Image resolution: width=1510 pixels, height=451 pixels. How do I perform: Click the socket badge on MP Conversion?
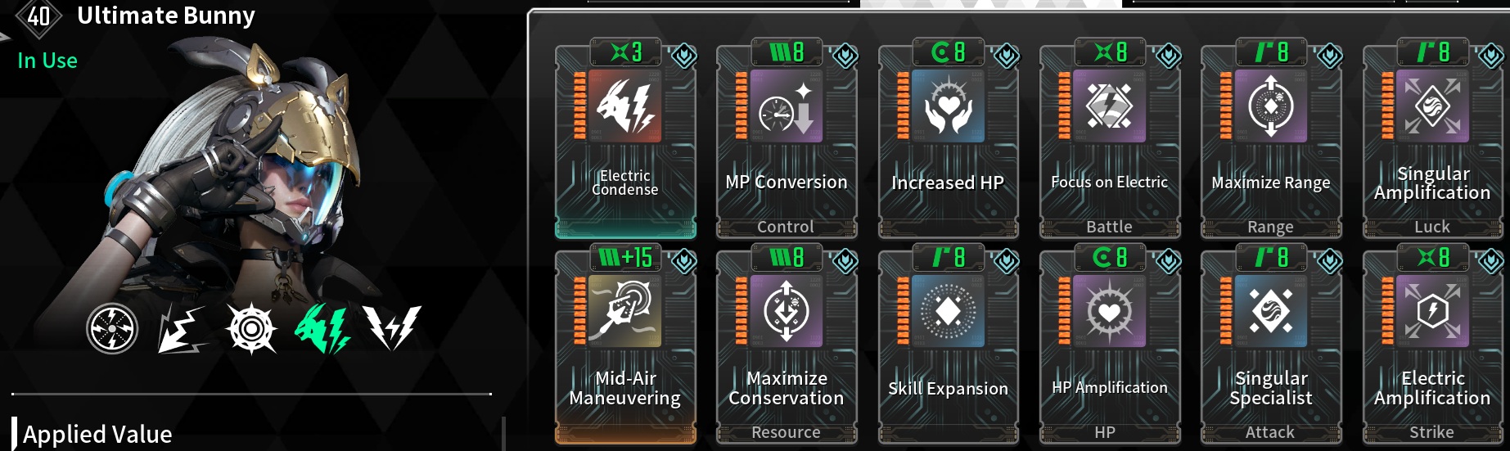coord(845,56)
